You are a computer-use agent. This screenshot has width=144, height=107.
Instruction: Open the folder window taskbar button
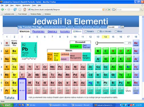coord(36,105)
